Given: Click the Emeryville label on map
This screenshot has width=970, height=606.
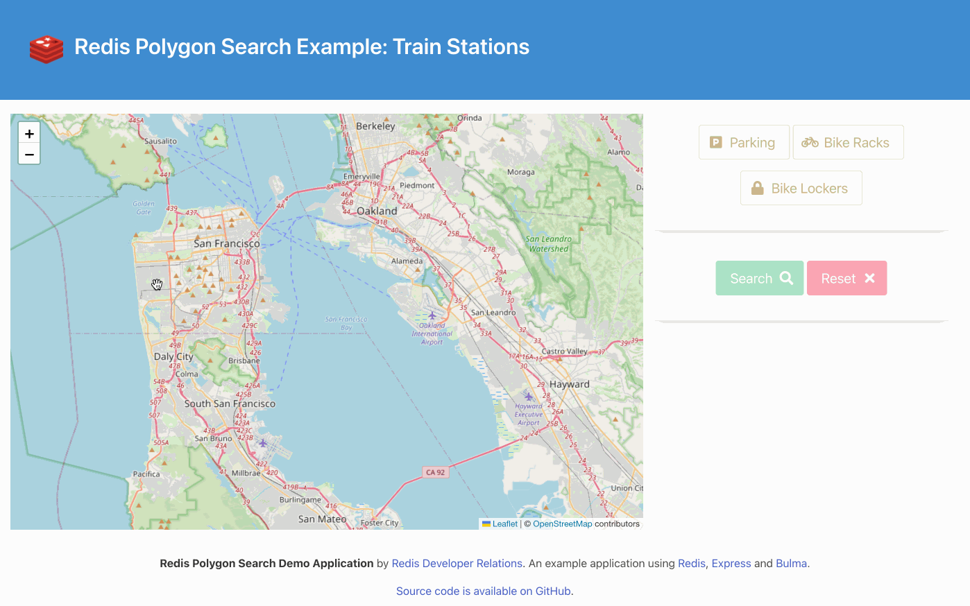Looking at the screenshot, I should tap(361, 177).
